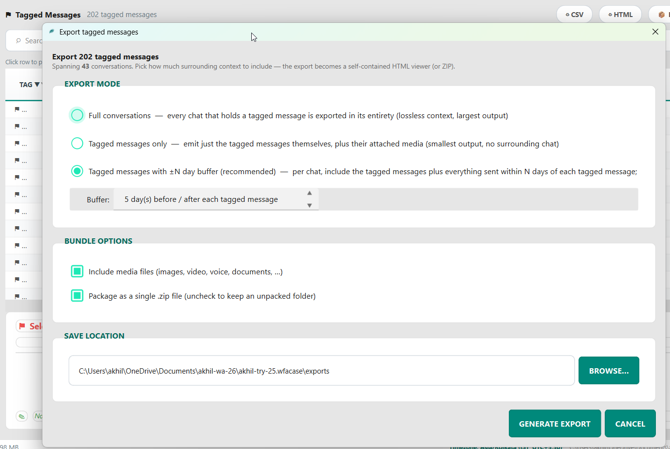Click the red flag Sel... button

point(29,326)
